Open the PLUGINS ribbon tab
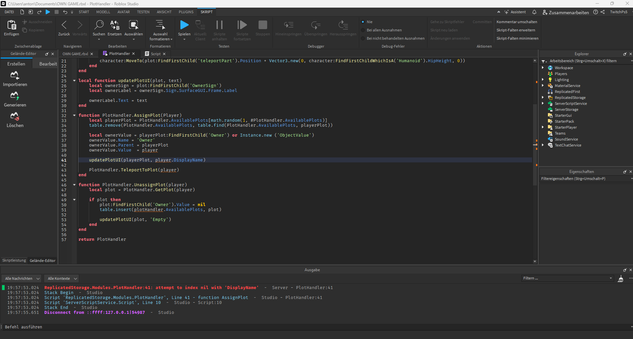 pos(186,12)
